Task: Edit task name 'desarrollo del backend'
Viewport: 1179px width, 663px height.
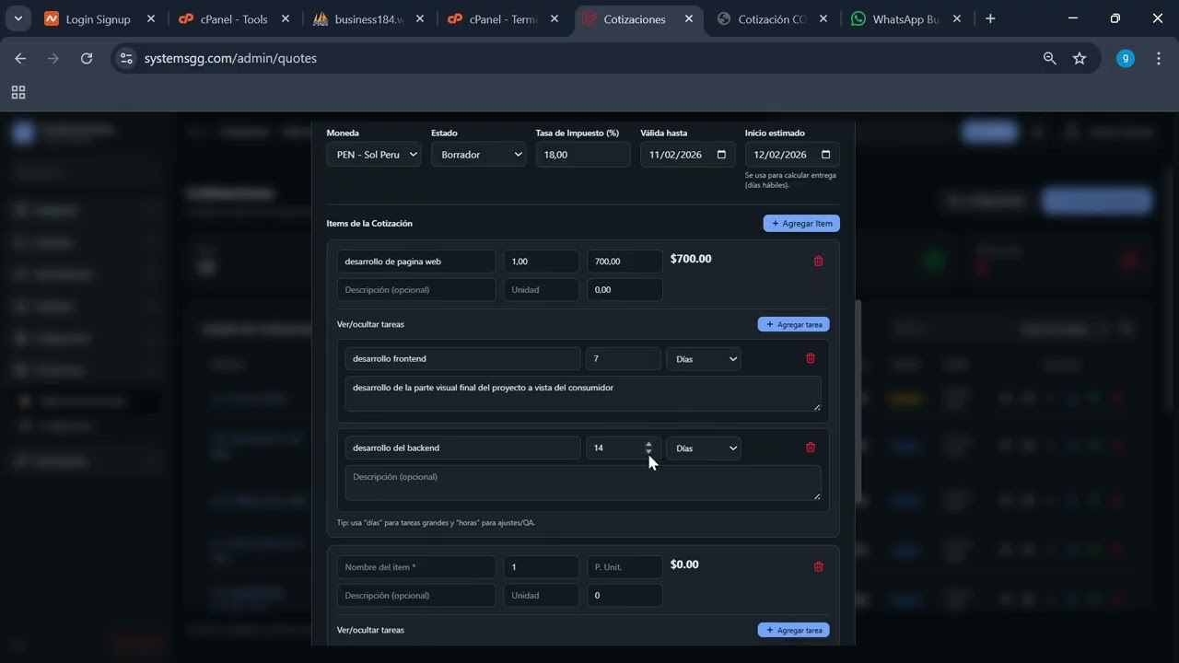Action: coord(462,448)
